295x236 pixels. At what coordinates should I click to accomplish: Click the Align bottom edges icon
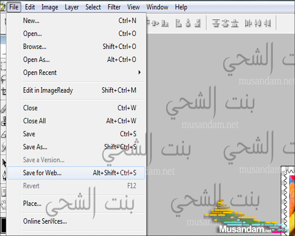point(165,24)
